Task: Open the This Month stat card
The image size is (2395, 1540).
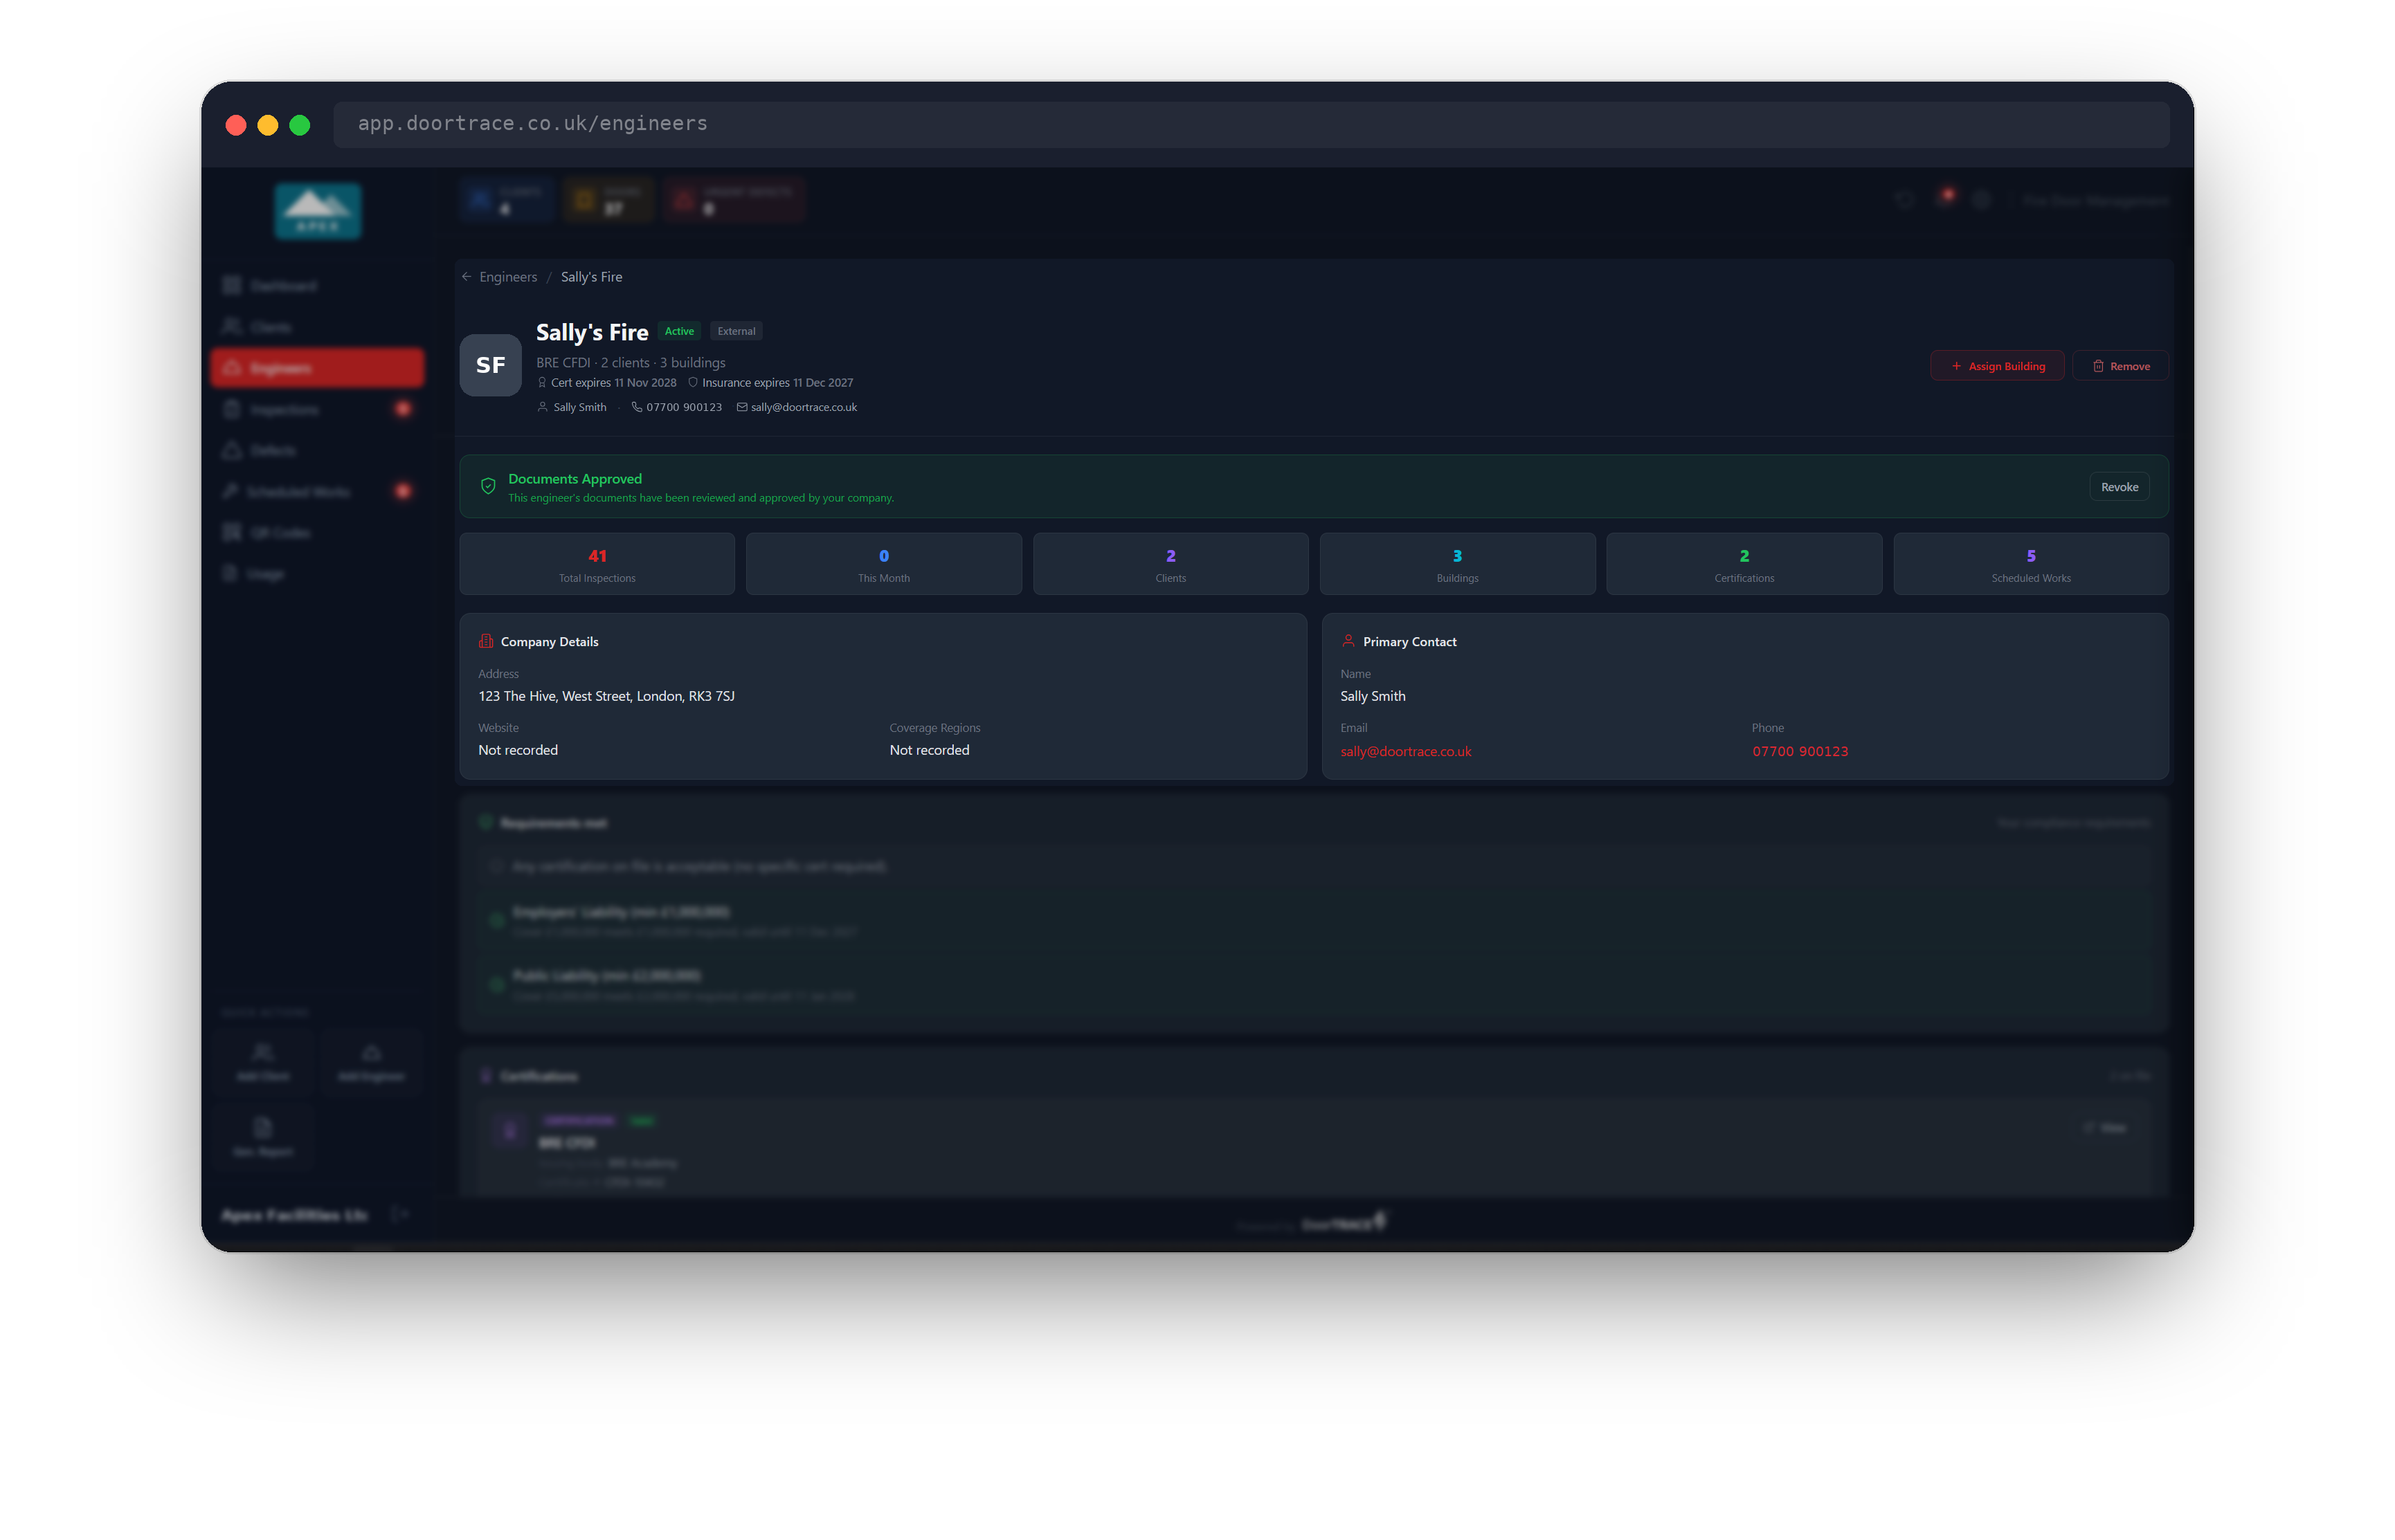Action: tap(883, 564)
